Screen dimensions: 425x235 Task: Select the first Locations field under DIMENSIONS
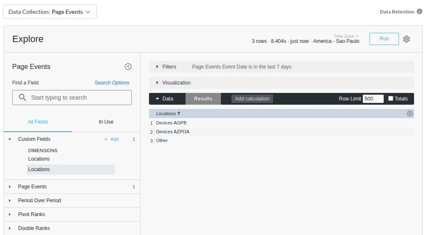click(39, 159)
